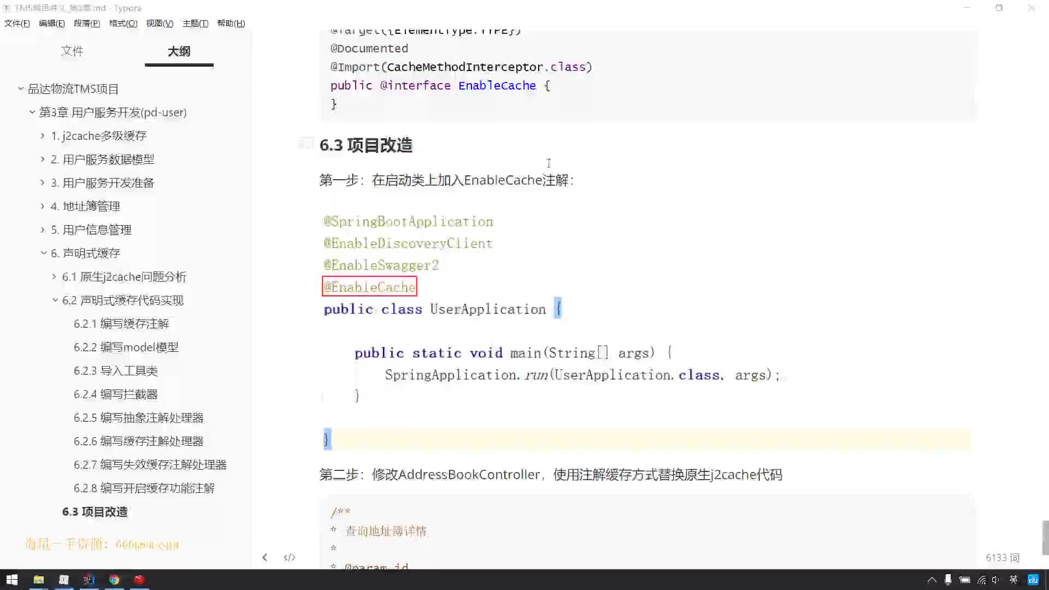Go to 4. 地址簿管理 outline heading
The image size is (1049, 590).
[85, 206]
